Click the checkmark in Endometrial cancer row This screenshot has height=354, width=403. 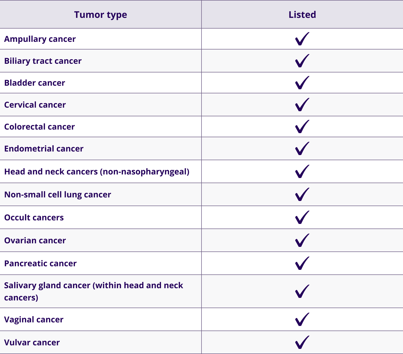click(302, 149)
